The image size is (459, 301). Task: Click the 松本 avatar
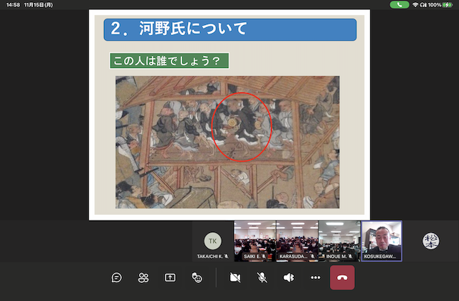click(x=430, y=241)
